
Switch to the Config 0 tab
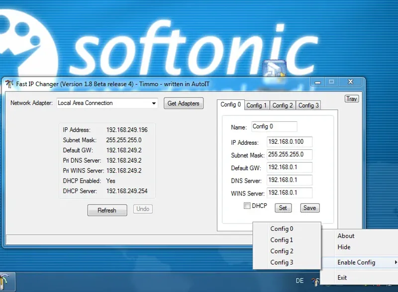230,104
